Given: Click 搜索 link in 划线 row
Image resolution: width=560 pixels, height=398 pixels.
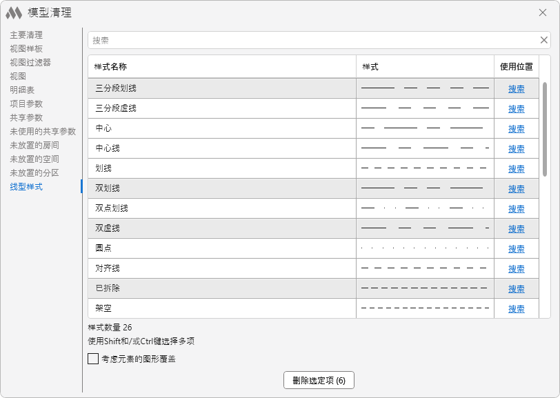Looking at the screenshot, I should 517,168.
